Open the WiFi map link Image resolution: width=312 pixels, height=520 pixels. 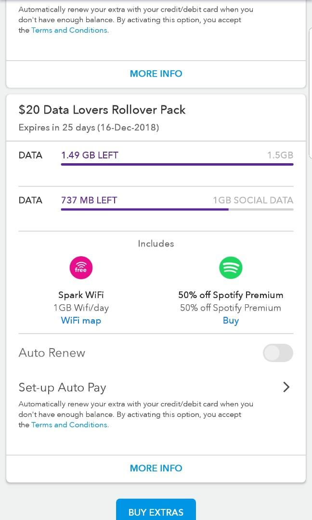[81, 320]
